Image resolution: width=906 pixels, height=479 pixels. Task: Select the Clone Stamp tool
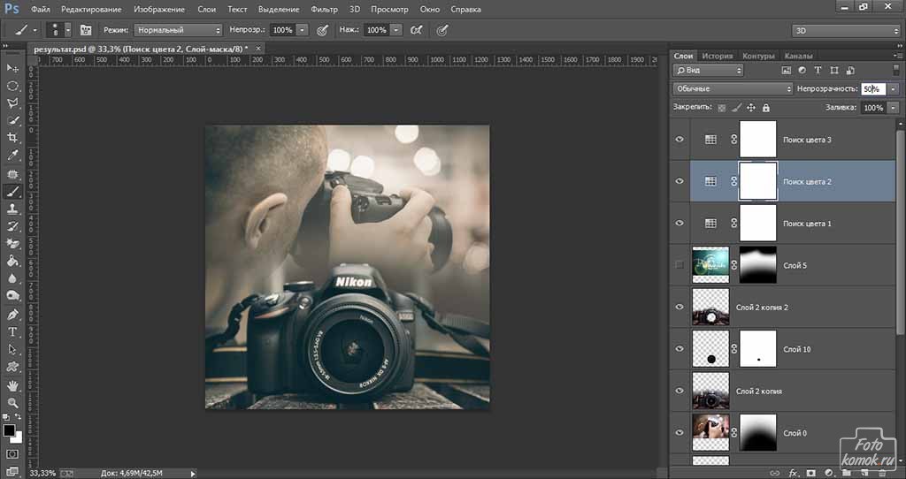click(x=12, y=209)
